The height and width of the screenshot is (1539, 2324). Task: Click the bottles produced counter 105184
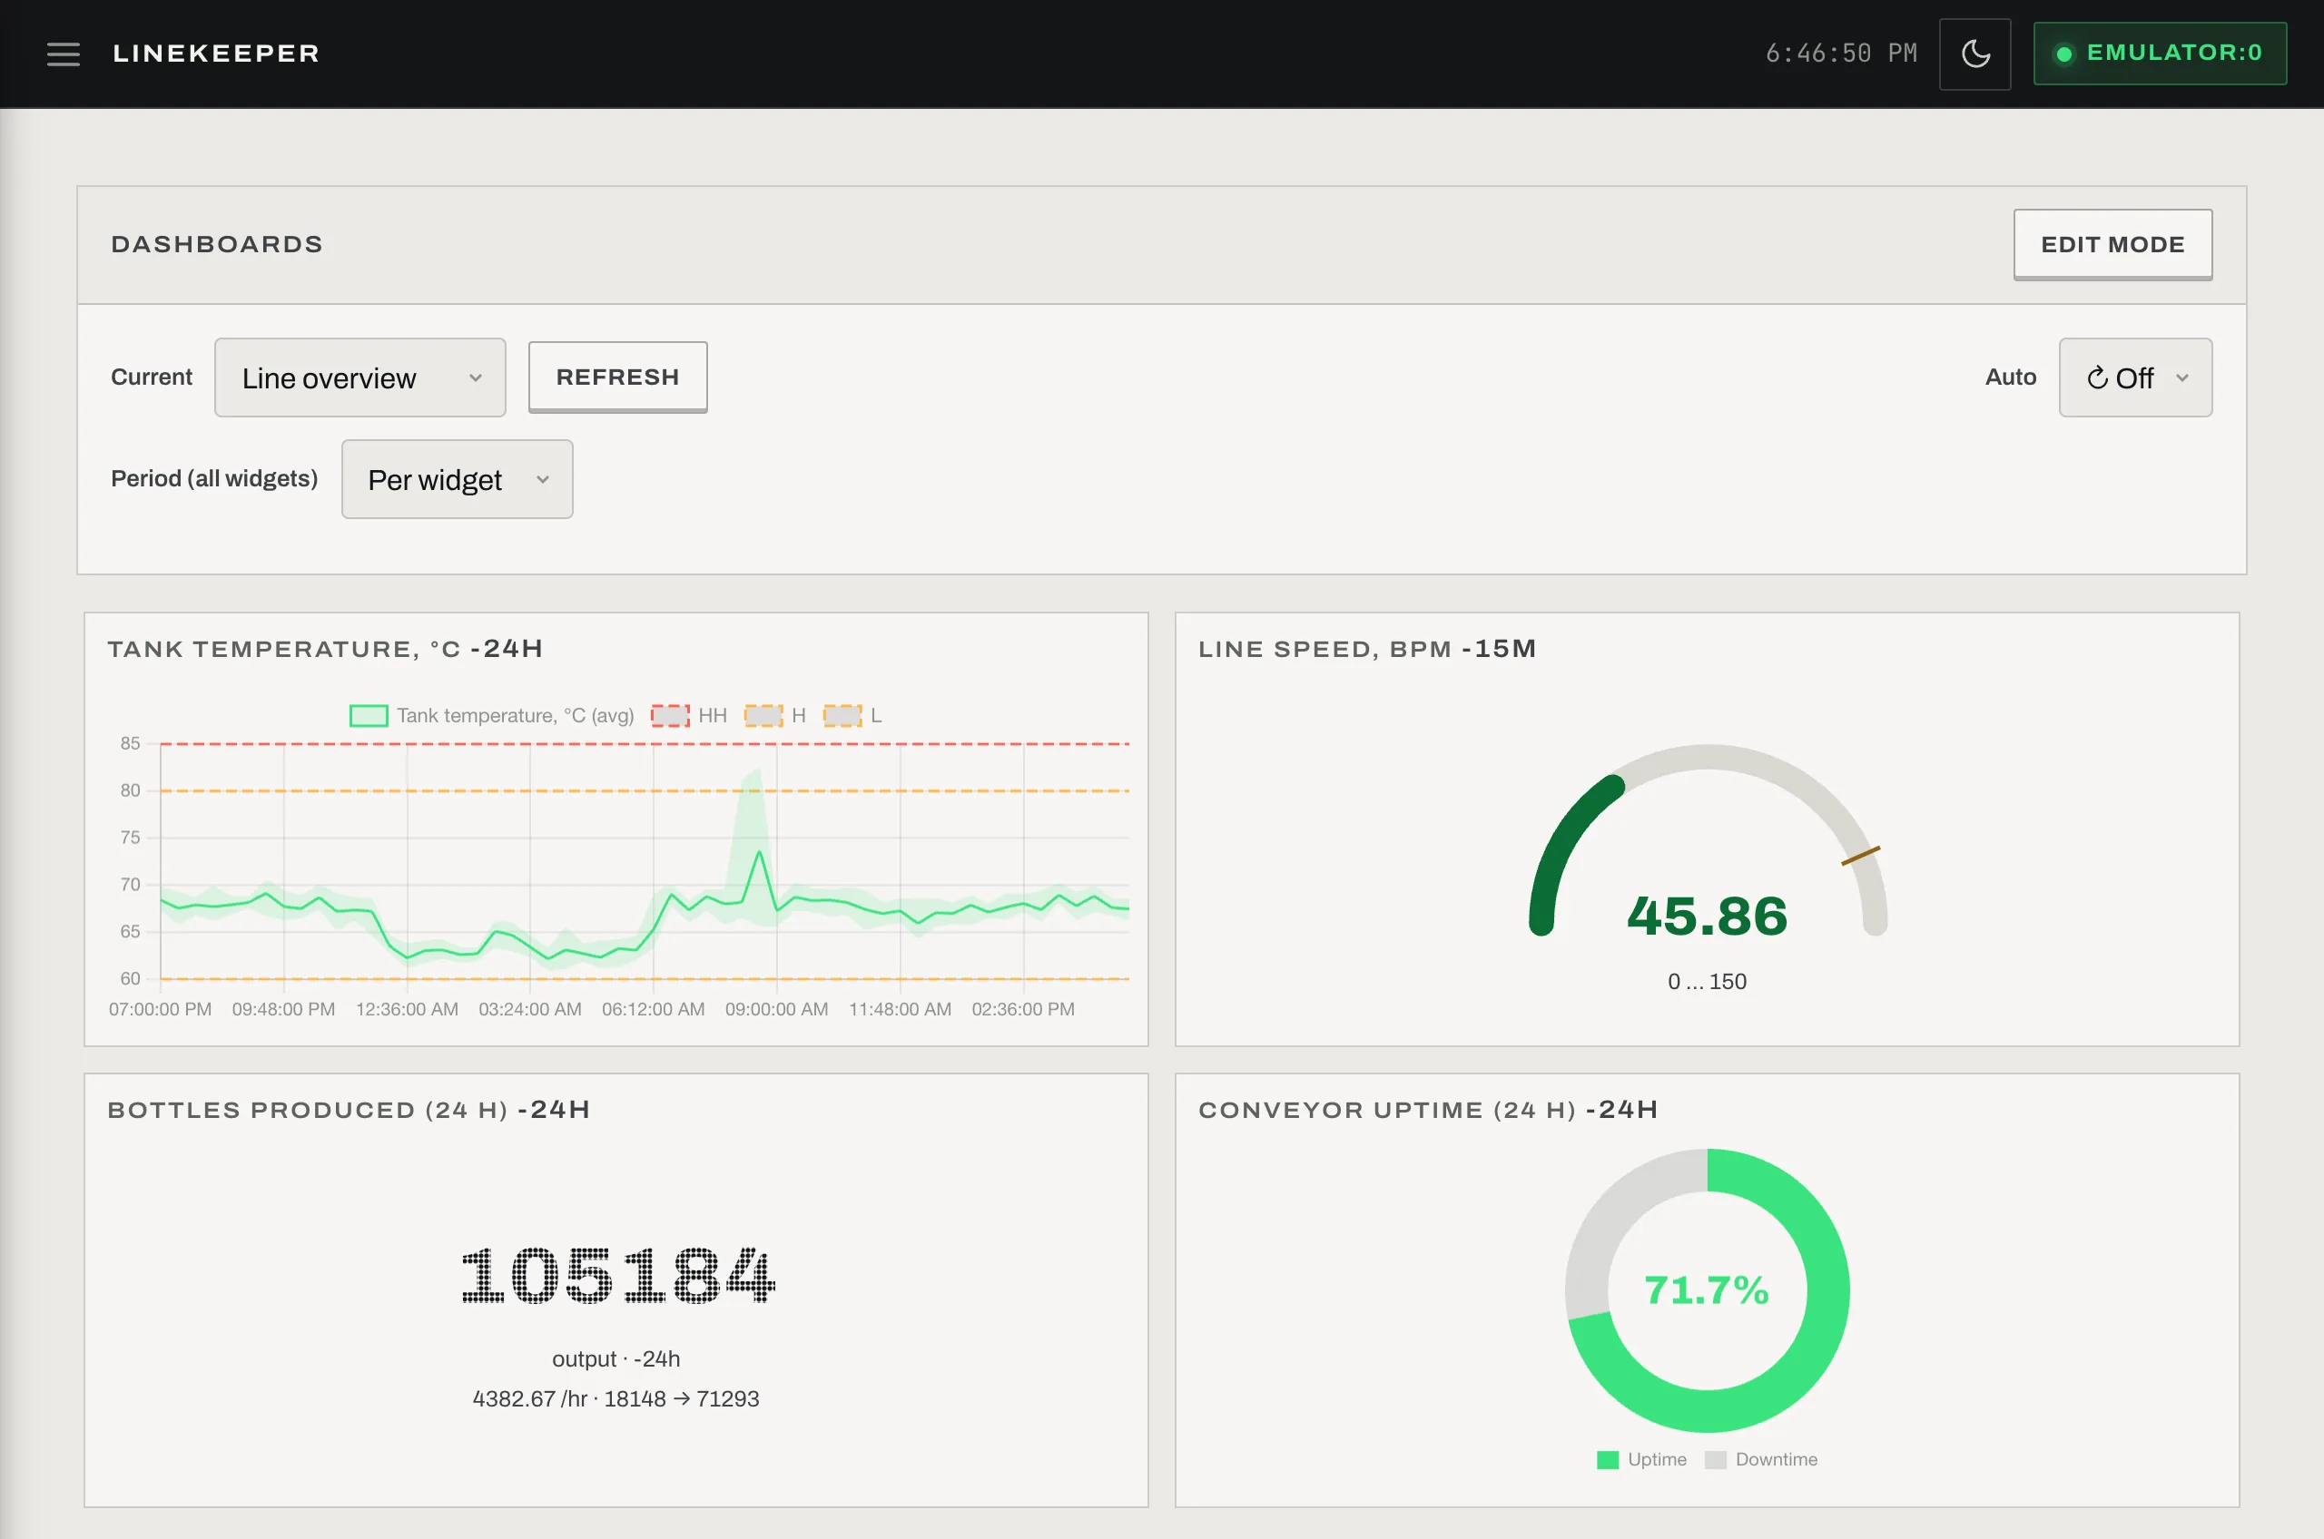coord(617,1275)
